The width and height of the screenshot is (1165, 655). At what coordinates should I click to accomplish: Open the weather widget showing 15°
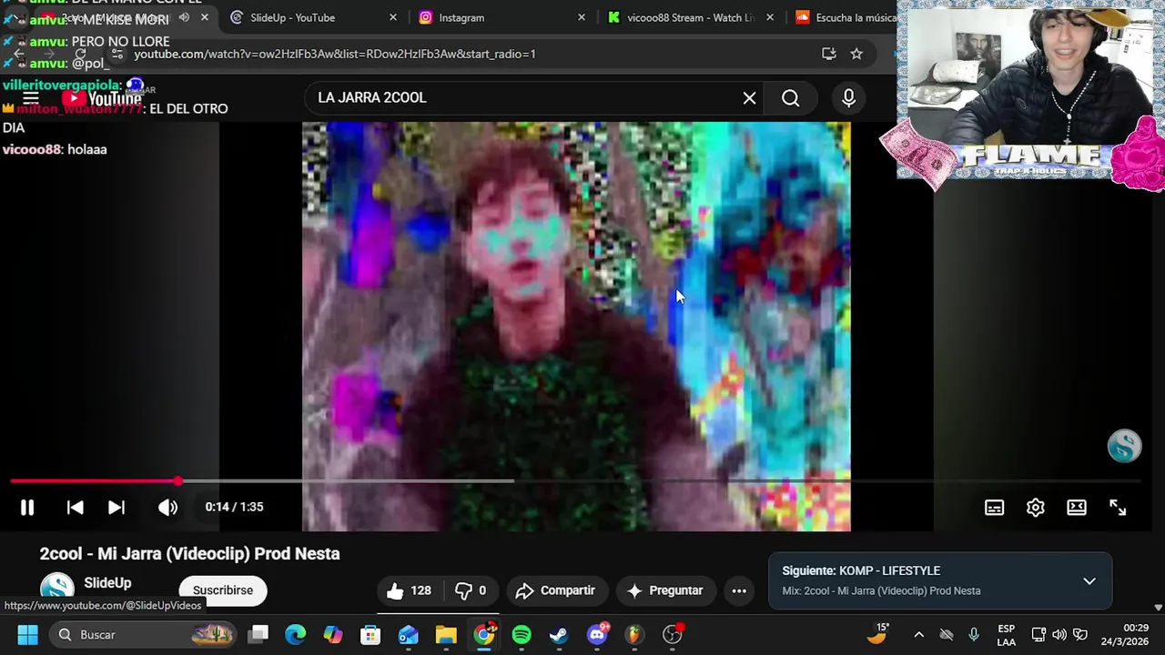pos(877,634)
